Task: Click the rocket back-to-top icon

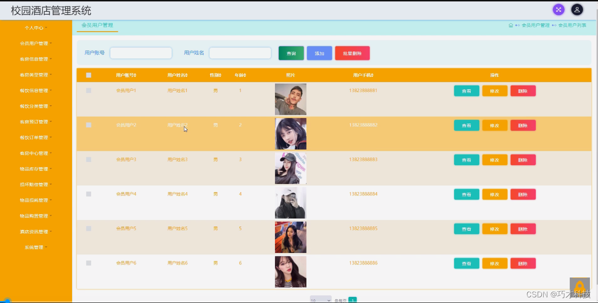Action: 580,286
